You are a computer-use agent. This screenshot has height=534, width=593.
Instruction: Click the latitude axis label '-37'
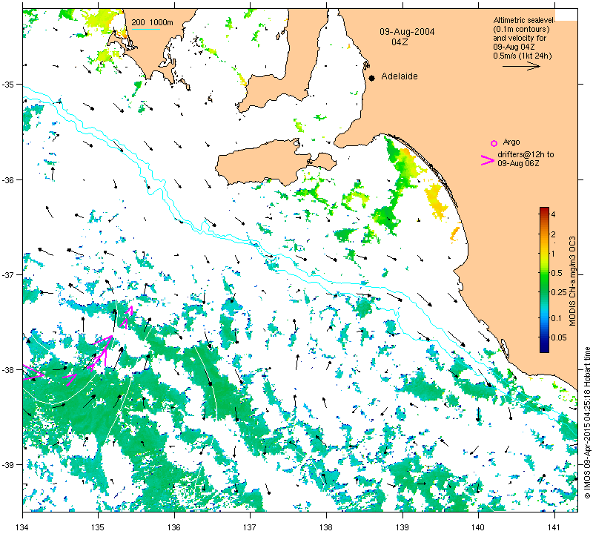[7, 274]
